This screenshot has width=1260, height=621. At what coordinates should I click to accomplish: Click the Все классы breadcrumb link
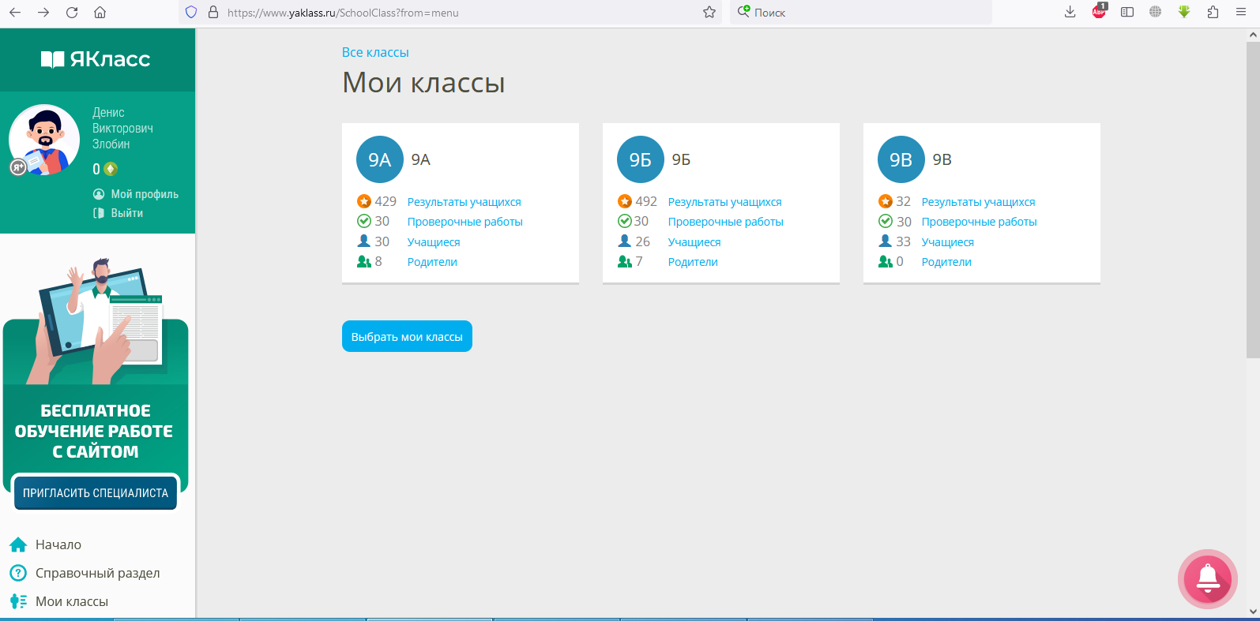coord(375,52)
